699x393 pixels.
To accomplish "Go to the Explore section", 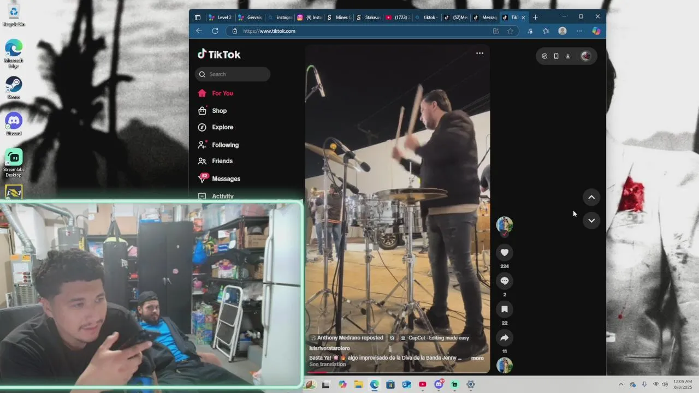I will pos(216,127).
